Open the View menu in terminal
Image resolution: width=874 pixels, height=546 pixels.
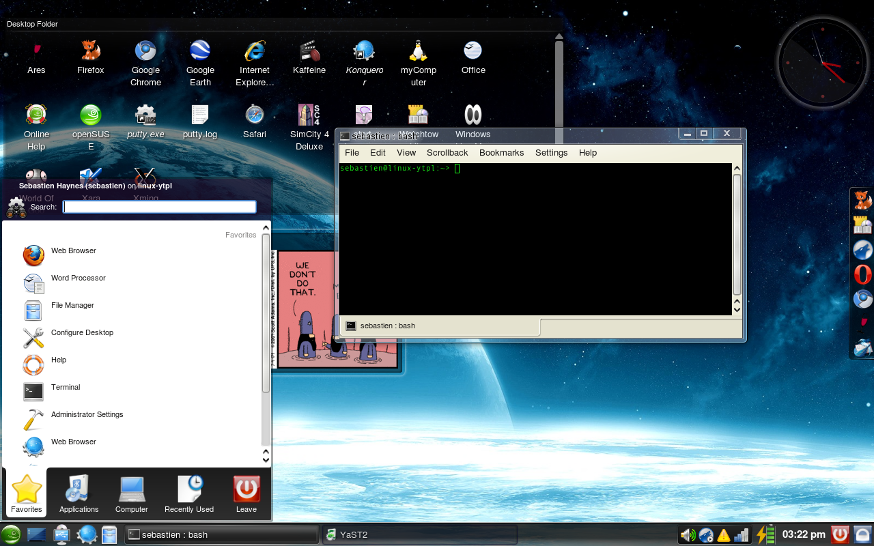coord(406,153)
